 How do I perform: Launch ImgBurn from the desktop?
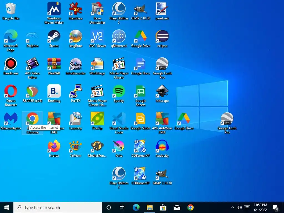pos(75,38)
